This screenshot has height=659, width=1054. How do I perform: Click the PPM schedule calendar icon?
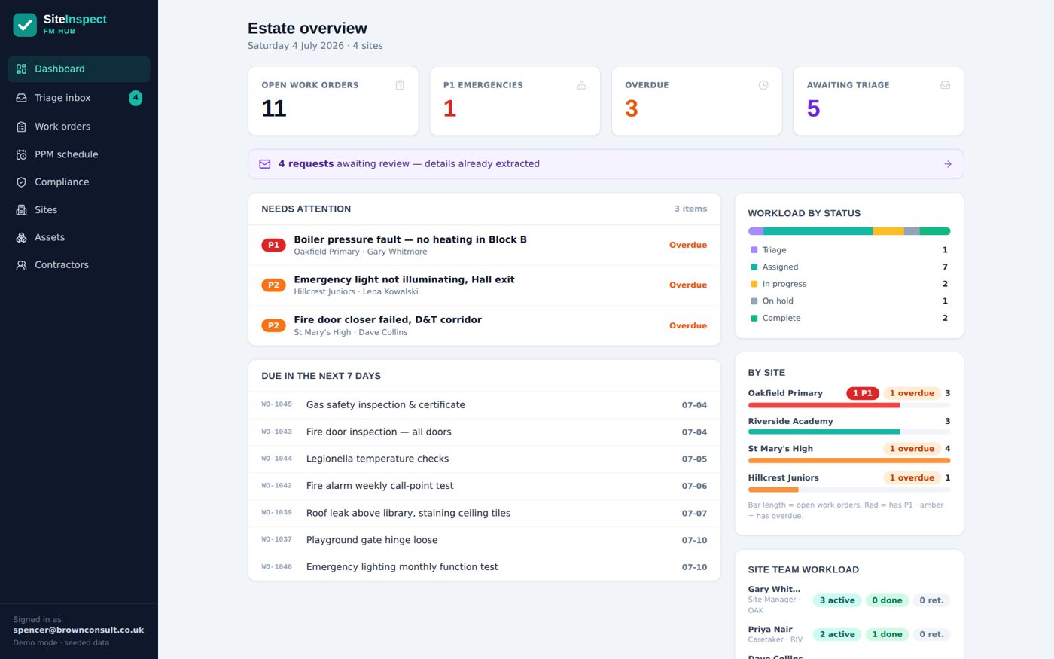(21, 154)
